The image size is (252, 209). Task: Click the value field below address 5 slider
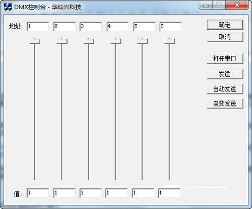(143, 193)
